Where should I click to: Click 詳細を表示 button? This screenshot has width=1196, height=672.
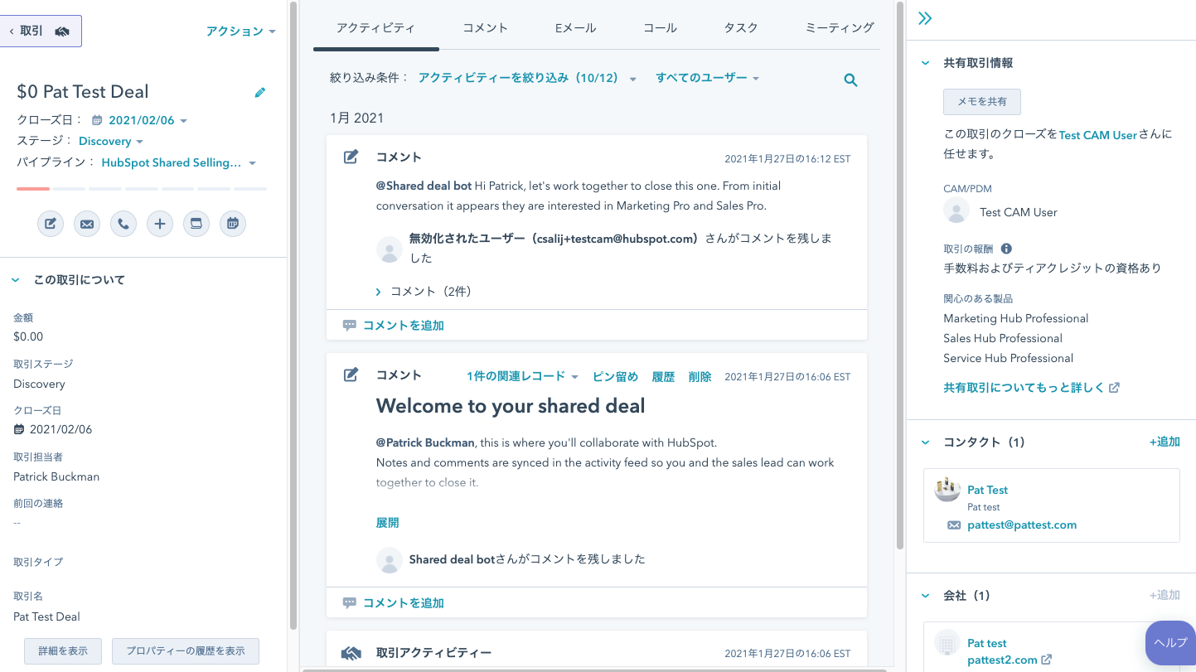click(x=63, y=651)
